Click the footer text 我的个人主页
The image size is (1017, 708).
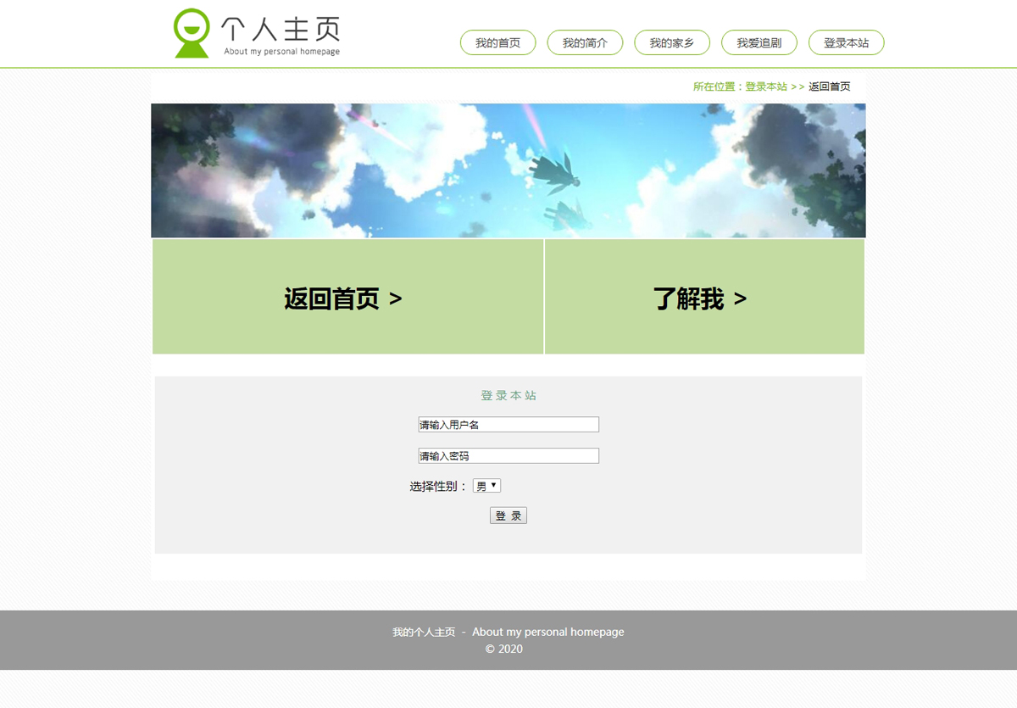point(424,633)
